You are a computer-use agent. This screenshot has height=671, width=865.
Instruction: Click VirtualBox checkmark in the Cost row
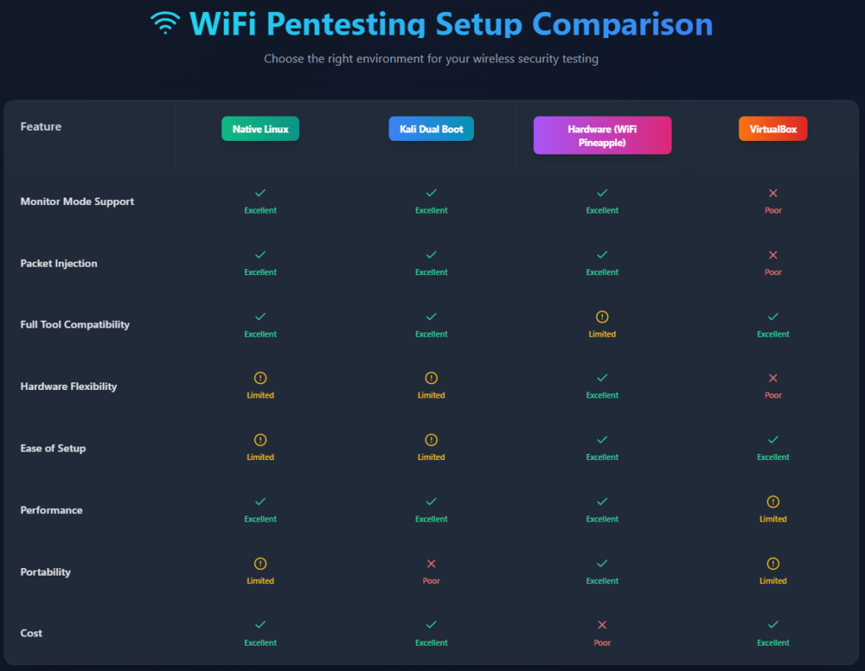[773, 625]
